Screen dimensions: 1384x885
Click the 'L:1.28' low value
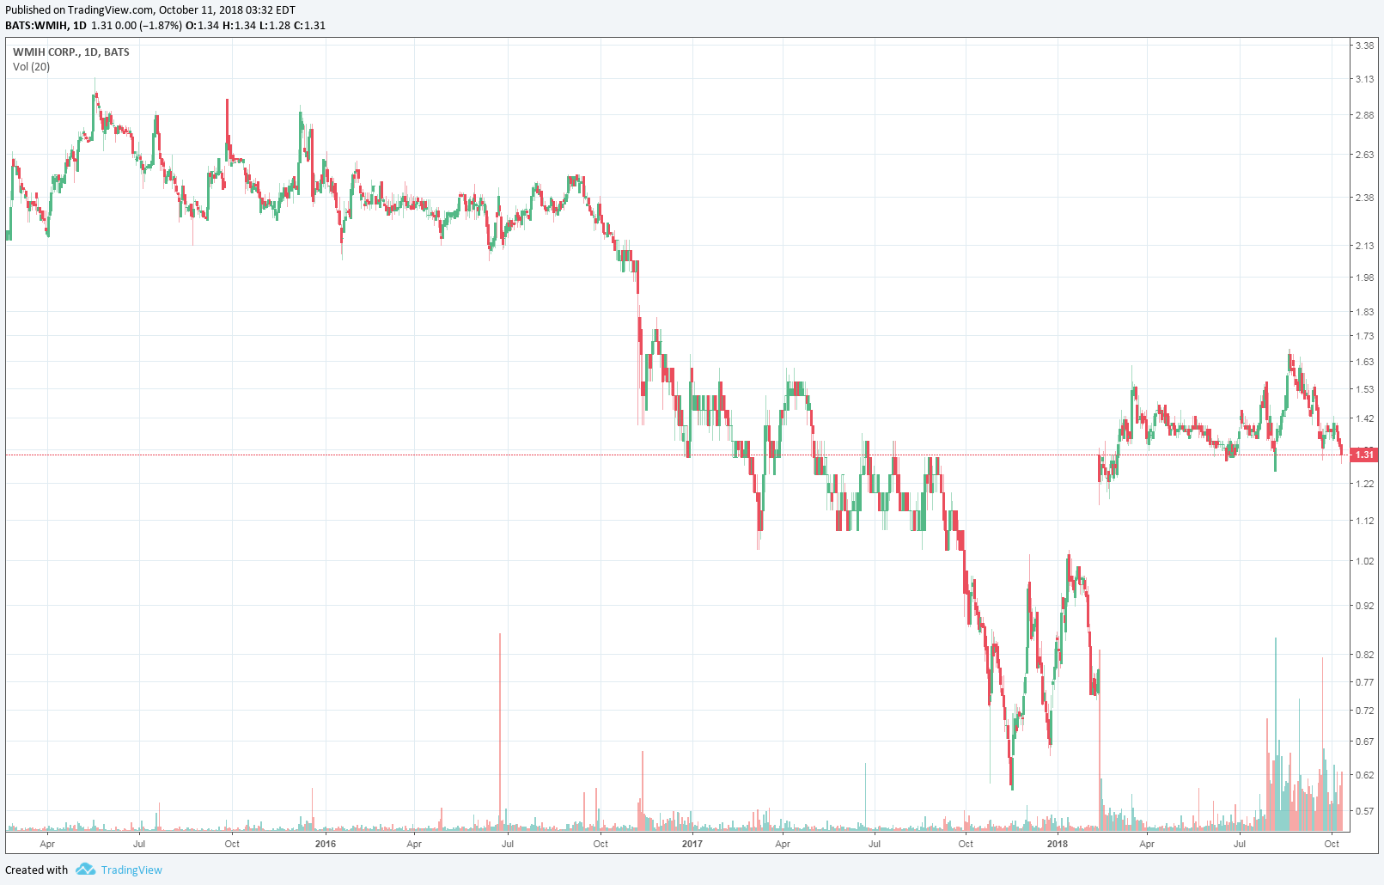[275, 25]
